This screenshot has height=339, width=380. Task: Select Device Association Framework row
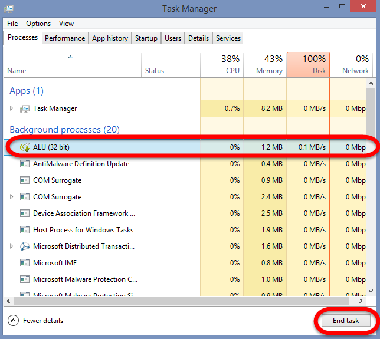[186, 213]
